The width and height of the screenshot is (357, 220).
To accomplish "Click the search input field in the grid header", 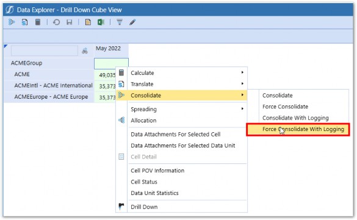I will click(x=45, y=51).
